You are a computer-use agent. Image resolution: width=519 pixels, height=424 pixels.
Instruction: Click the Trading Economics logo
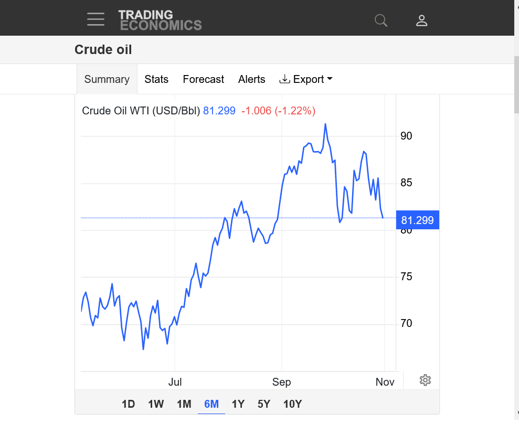click(160, 20)
